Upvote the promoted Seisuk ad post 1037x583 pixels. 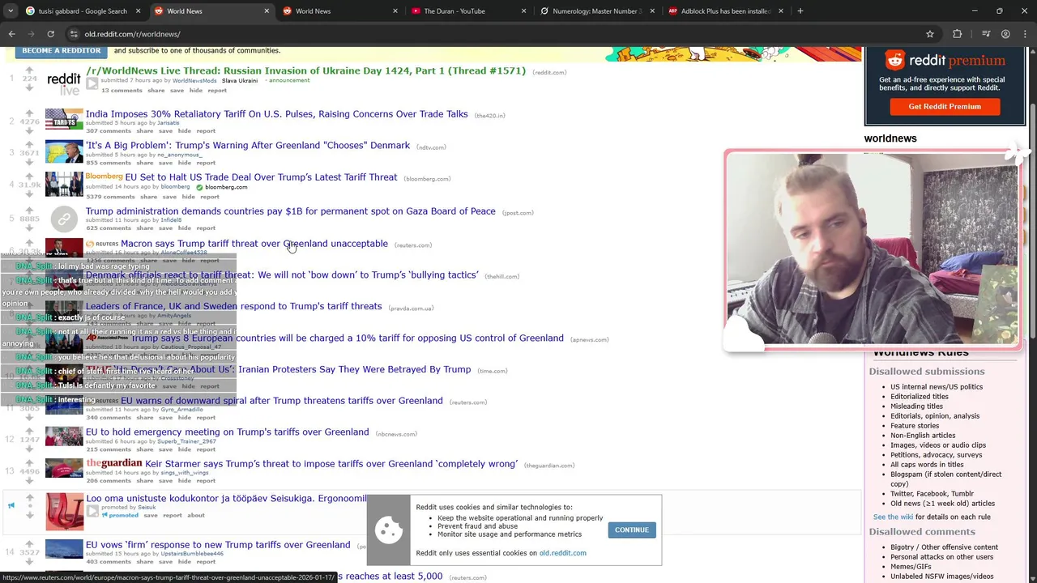pos(29,497)
